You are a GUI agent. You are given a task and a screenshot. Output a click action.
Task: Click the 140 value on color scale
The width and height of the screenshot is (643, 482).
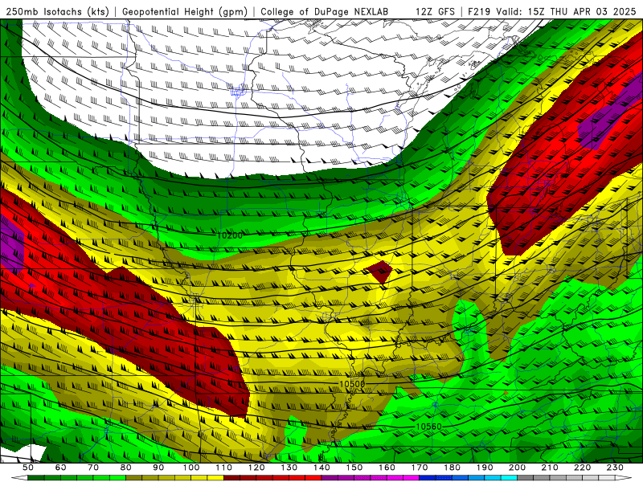coord(321,468)
